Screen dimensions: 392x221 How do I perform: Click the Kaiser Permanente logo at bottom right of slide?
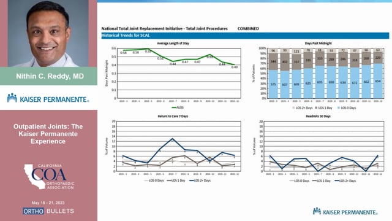[345, 211]
